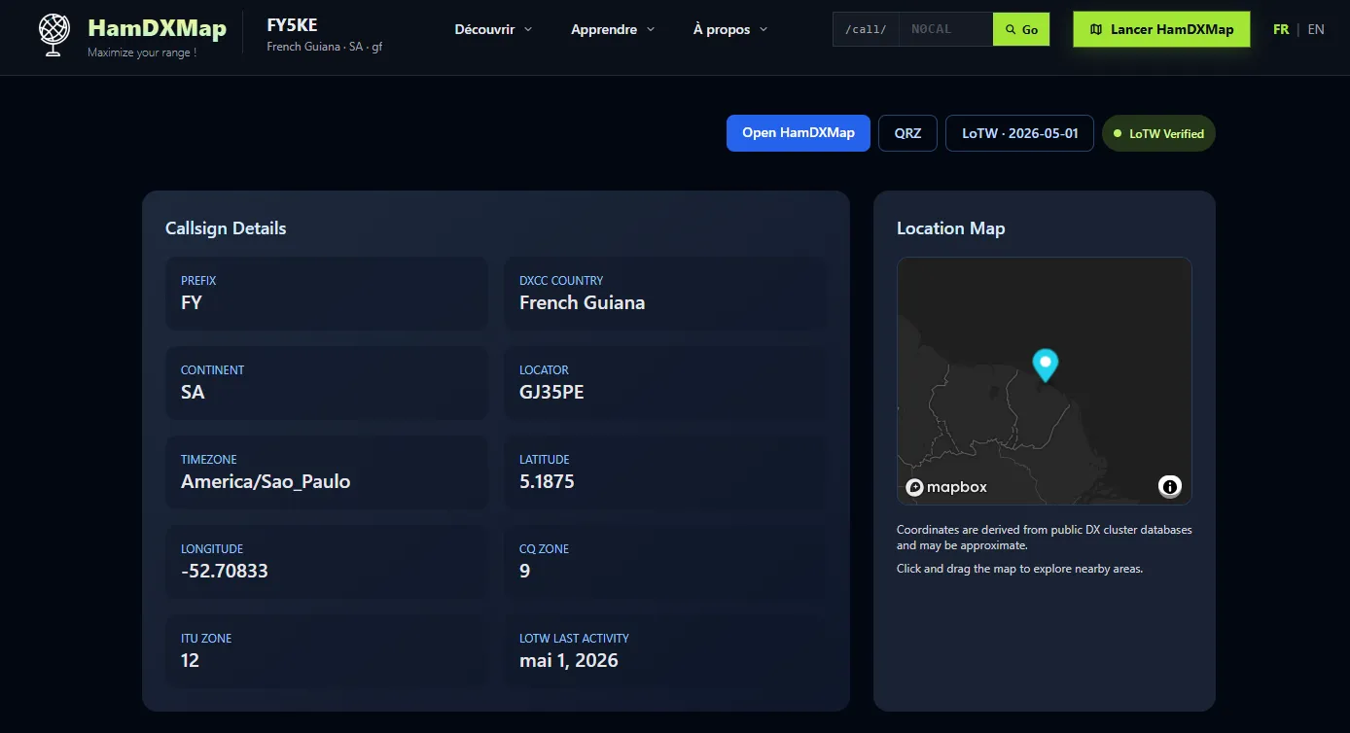Click the FY5KE callsign heading
This screenshot has height=733, width=1350.
292,25
